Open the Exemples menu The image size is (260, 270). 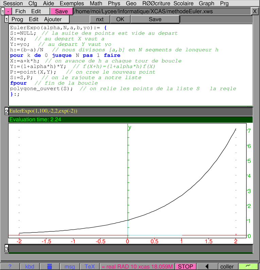[x=72, y=3]
